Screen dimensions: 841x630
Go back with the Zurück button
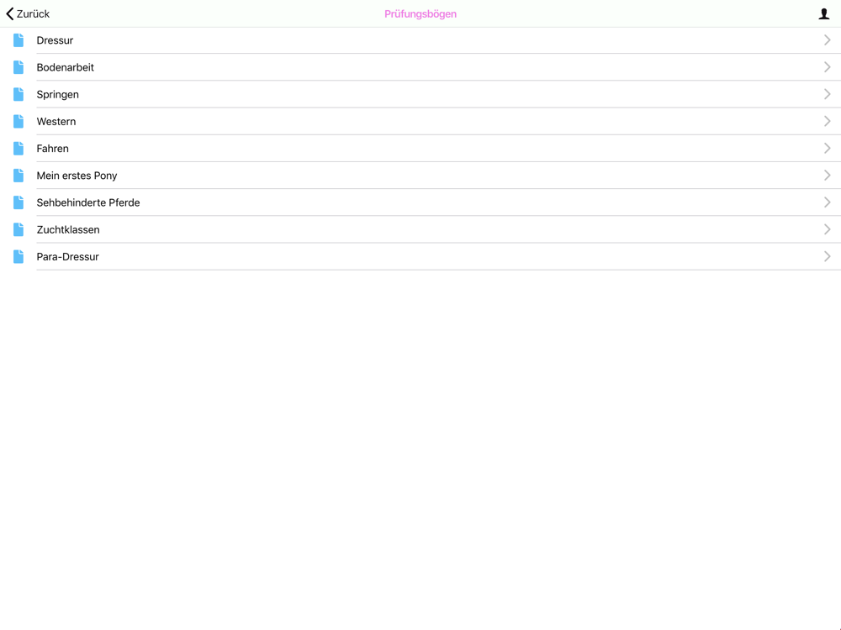click(x=28, y=14)
